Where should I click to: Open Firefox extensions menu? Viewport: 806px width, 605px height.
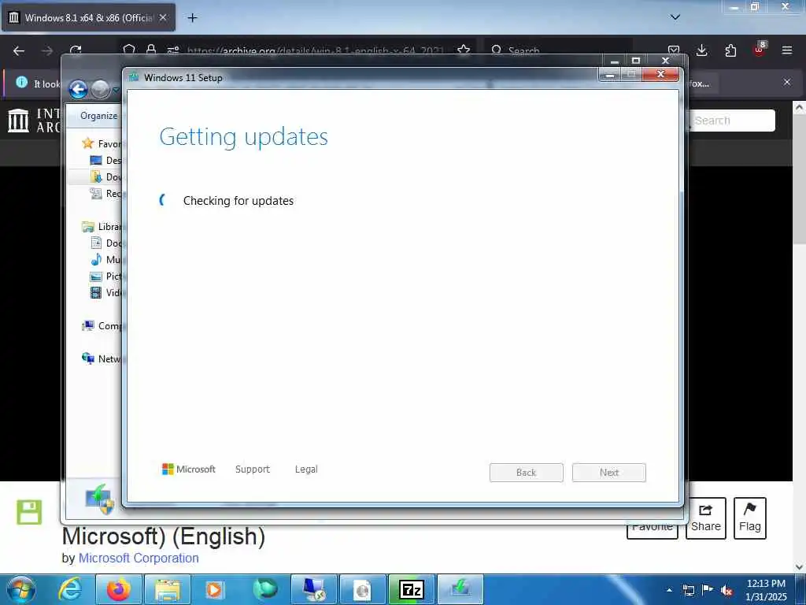point(730,50)
